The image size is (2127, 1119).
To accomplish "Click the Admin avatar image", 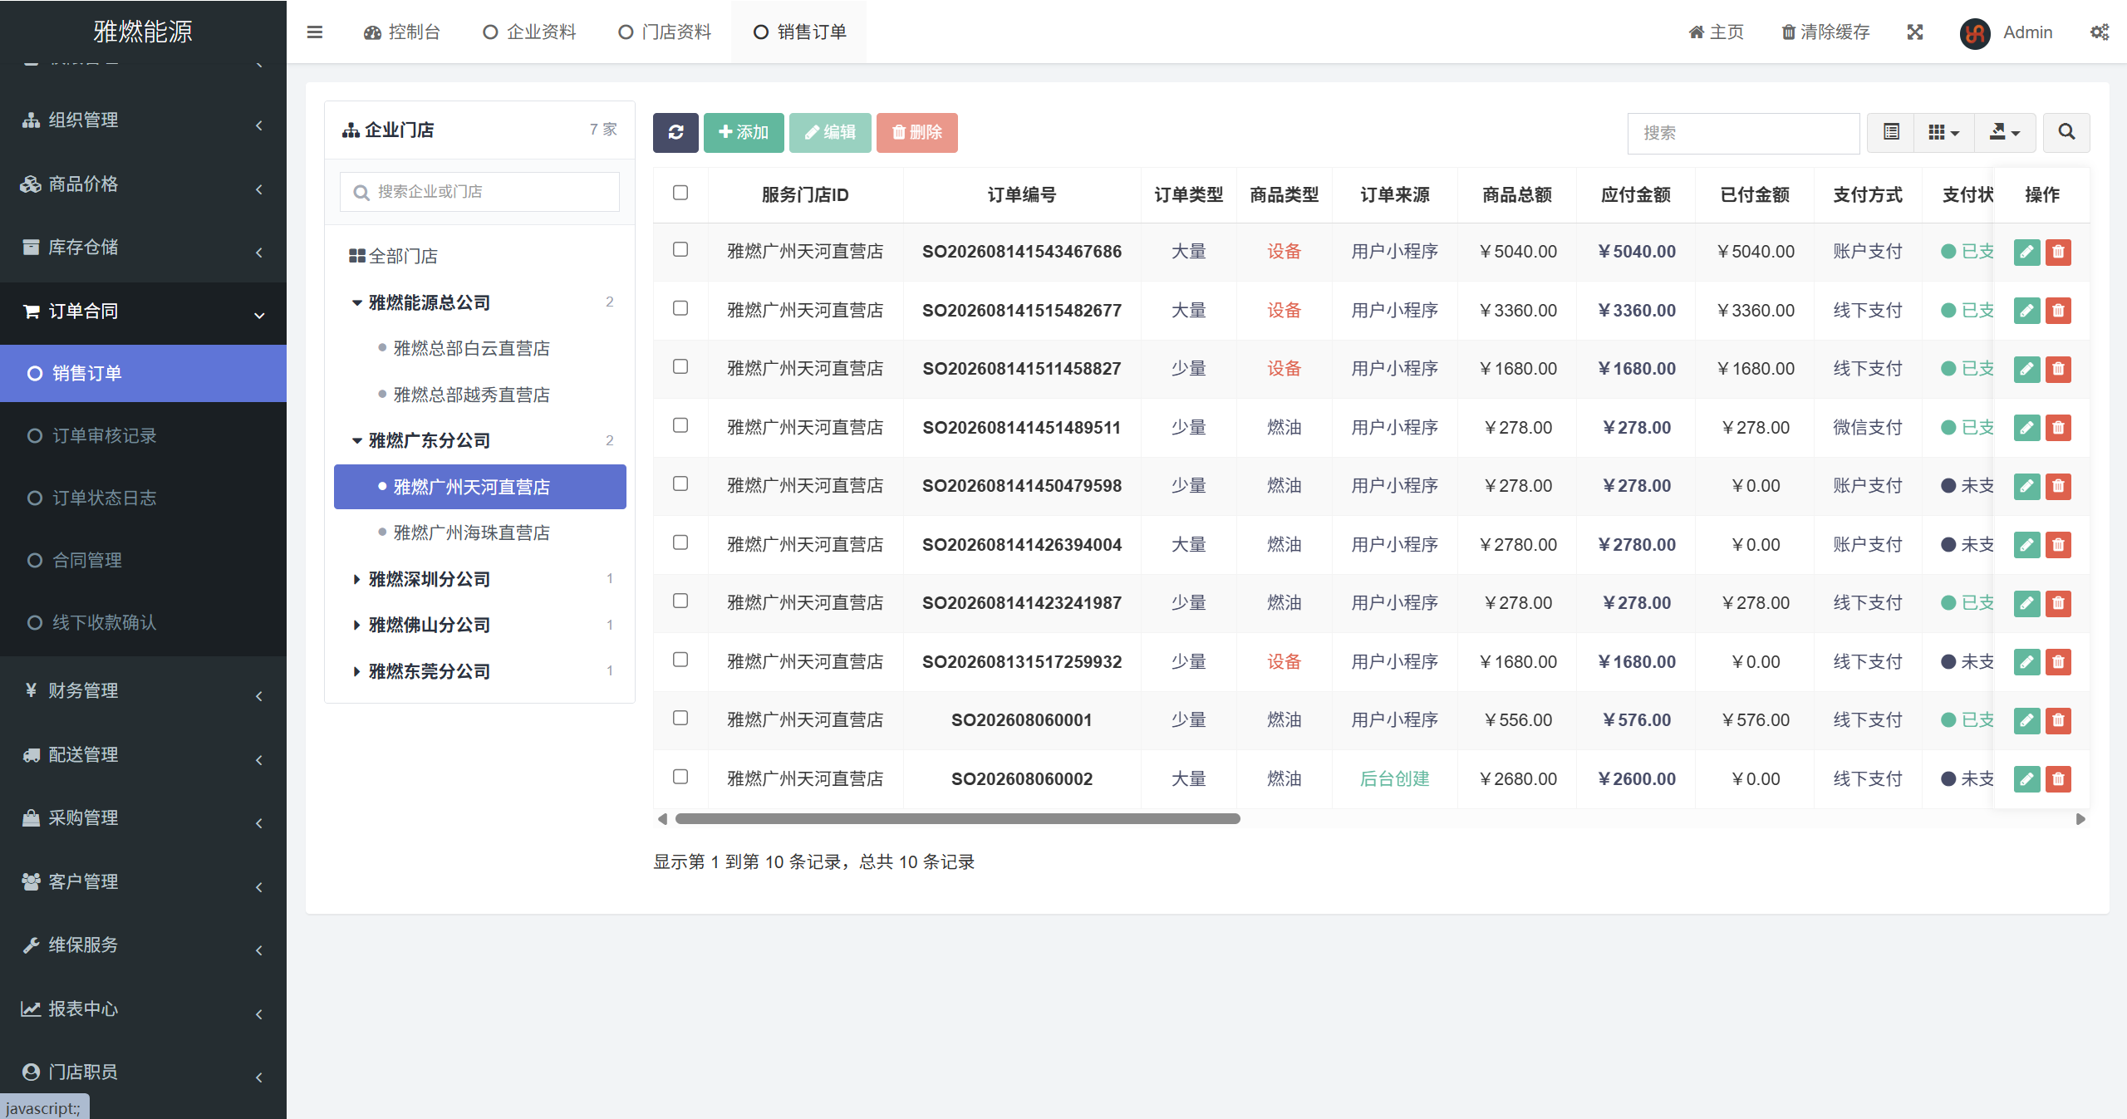I will click(x=1975, y=33).
